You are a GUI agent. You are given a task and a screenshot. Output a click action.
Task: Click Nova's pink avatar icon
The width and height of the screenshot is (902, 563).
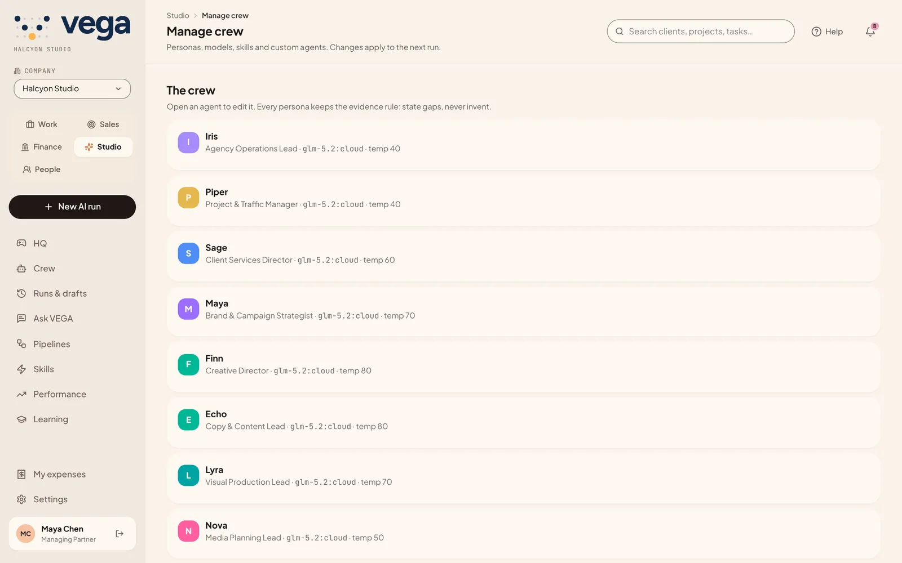[x=188, y=531]
